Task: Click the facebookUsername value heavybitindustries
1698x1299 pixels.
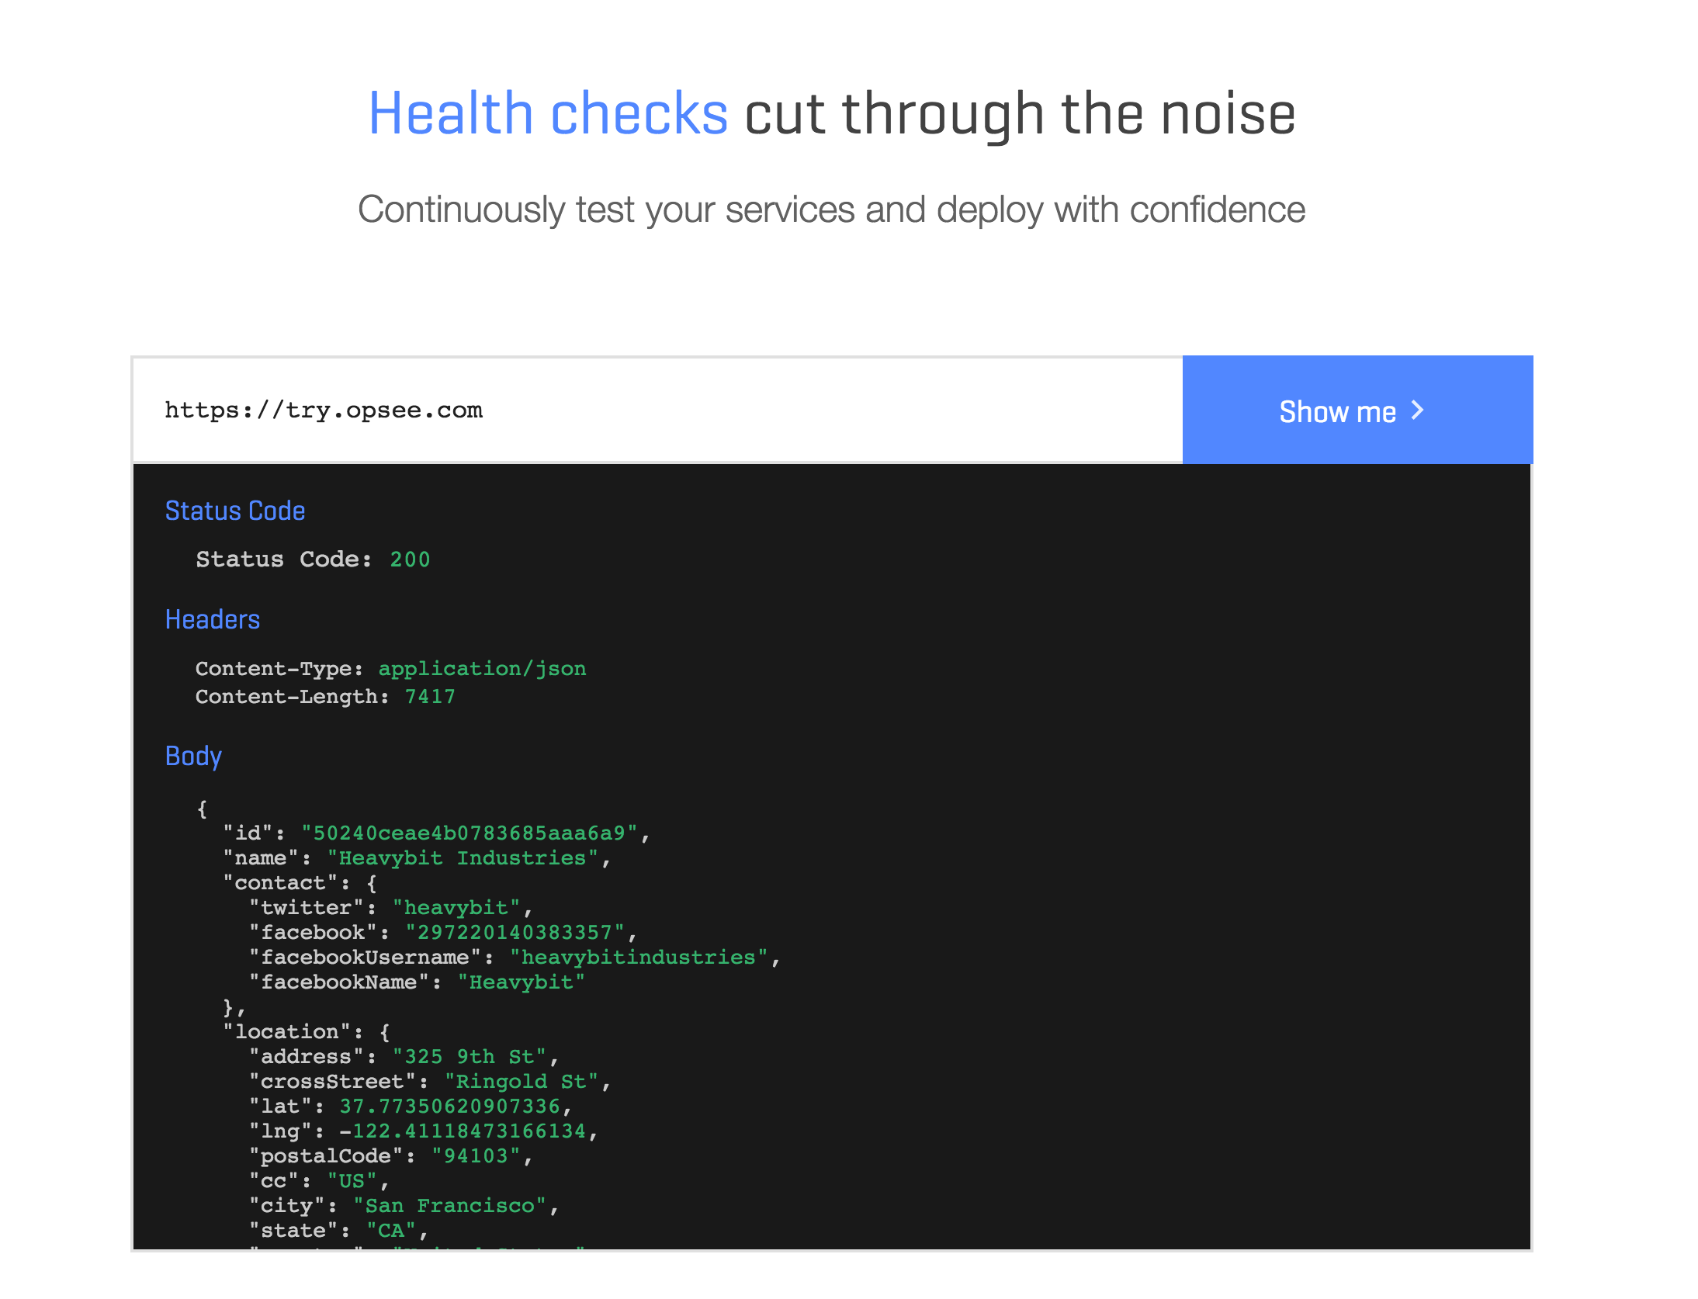Action: pyautogui.click(x=638, y=958)
